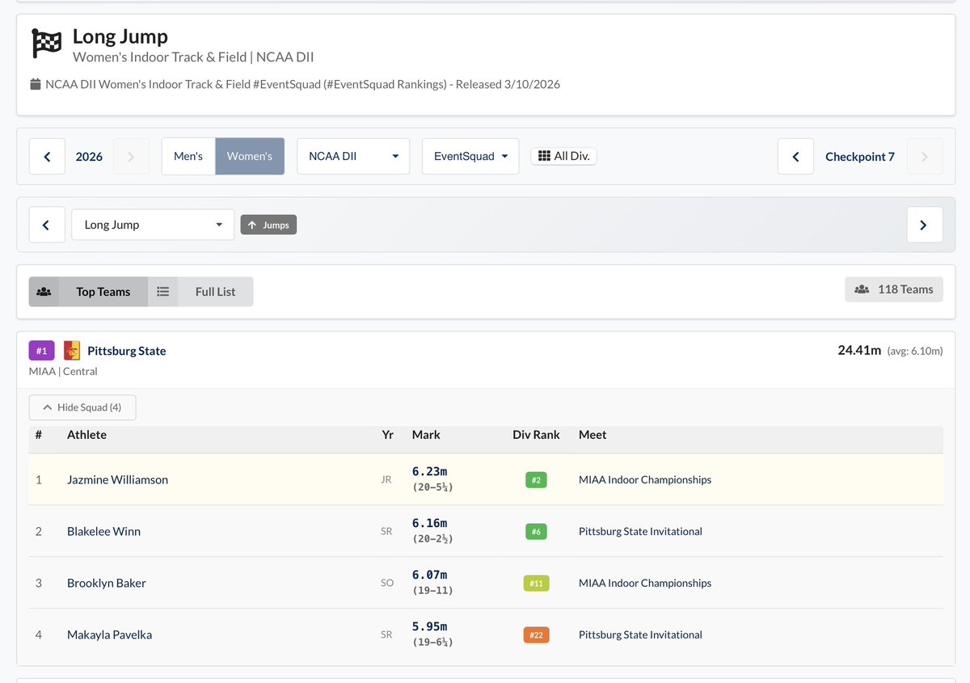Open athlete Blakelee Winn
The height and width of the screenshot is (683, 970).
tap(103, 531)
